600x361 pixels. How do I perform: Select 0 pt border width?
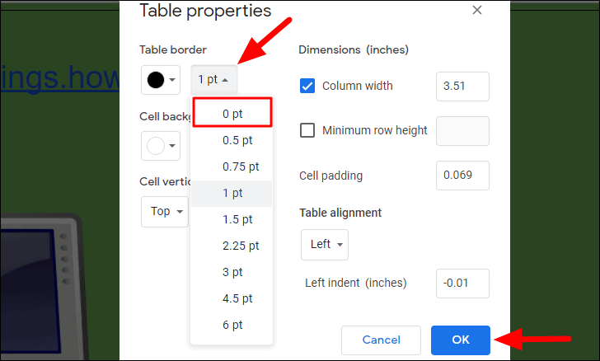pyautogui.click(x=232, y=113)
